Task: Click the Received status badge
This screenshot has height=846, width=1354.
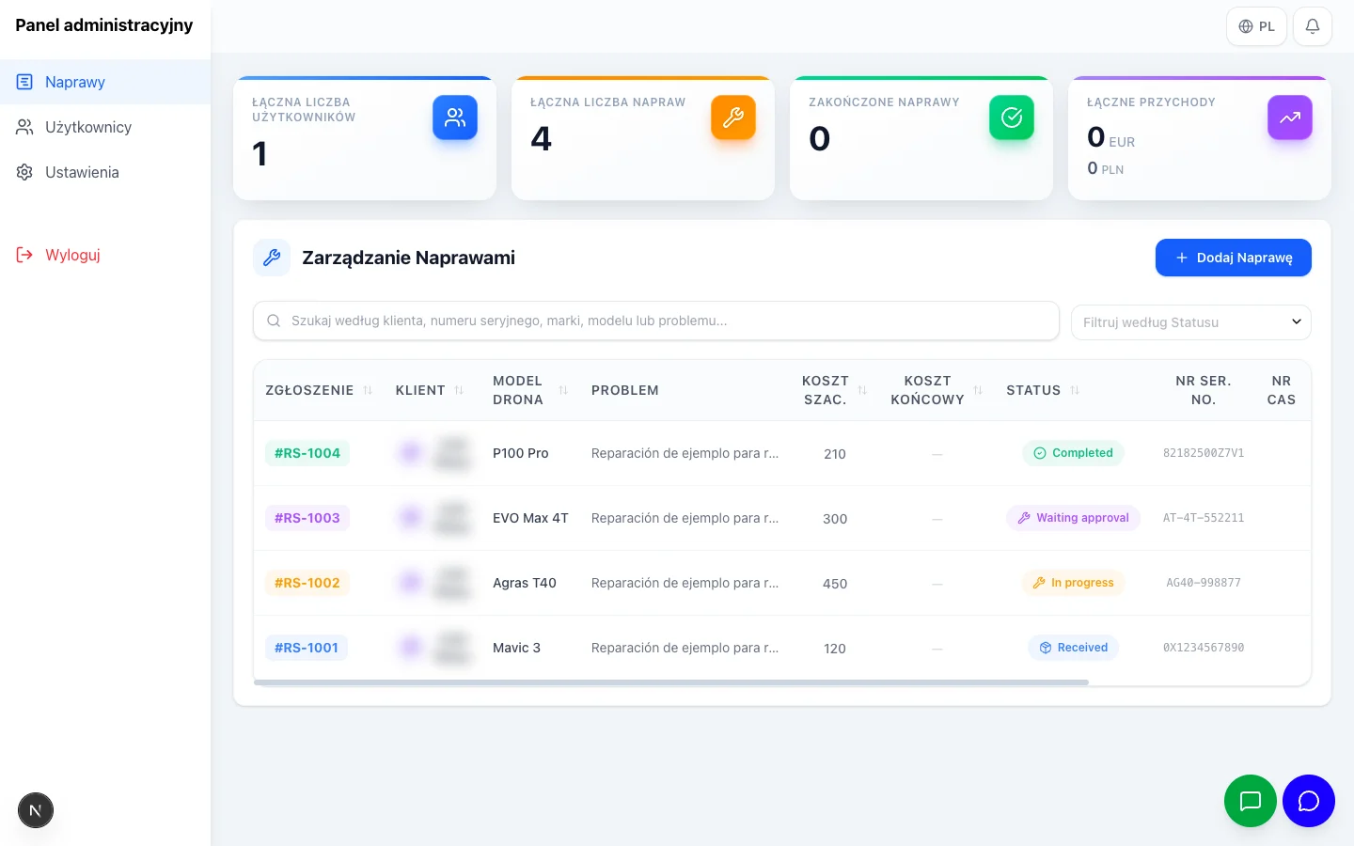Action: coord(1073,648)
